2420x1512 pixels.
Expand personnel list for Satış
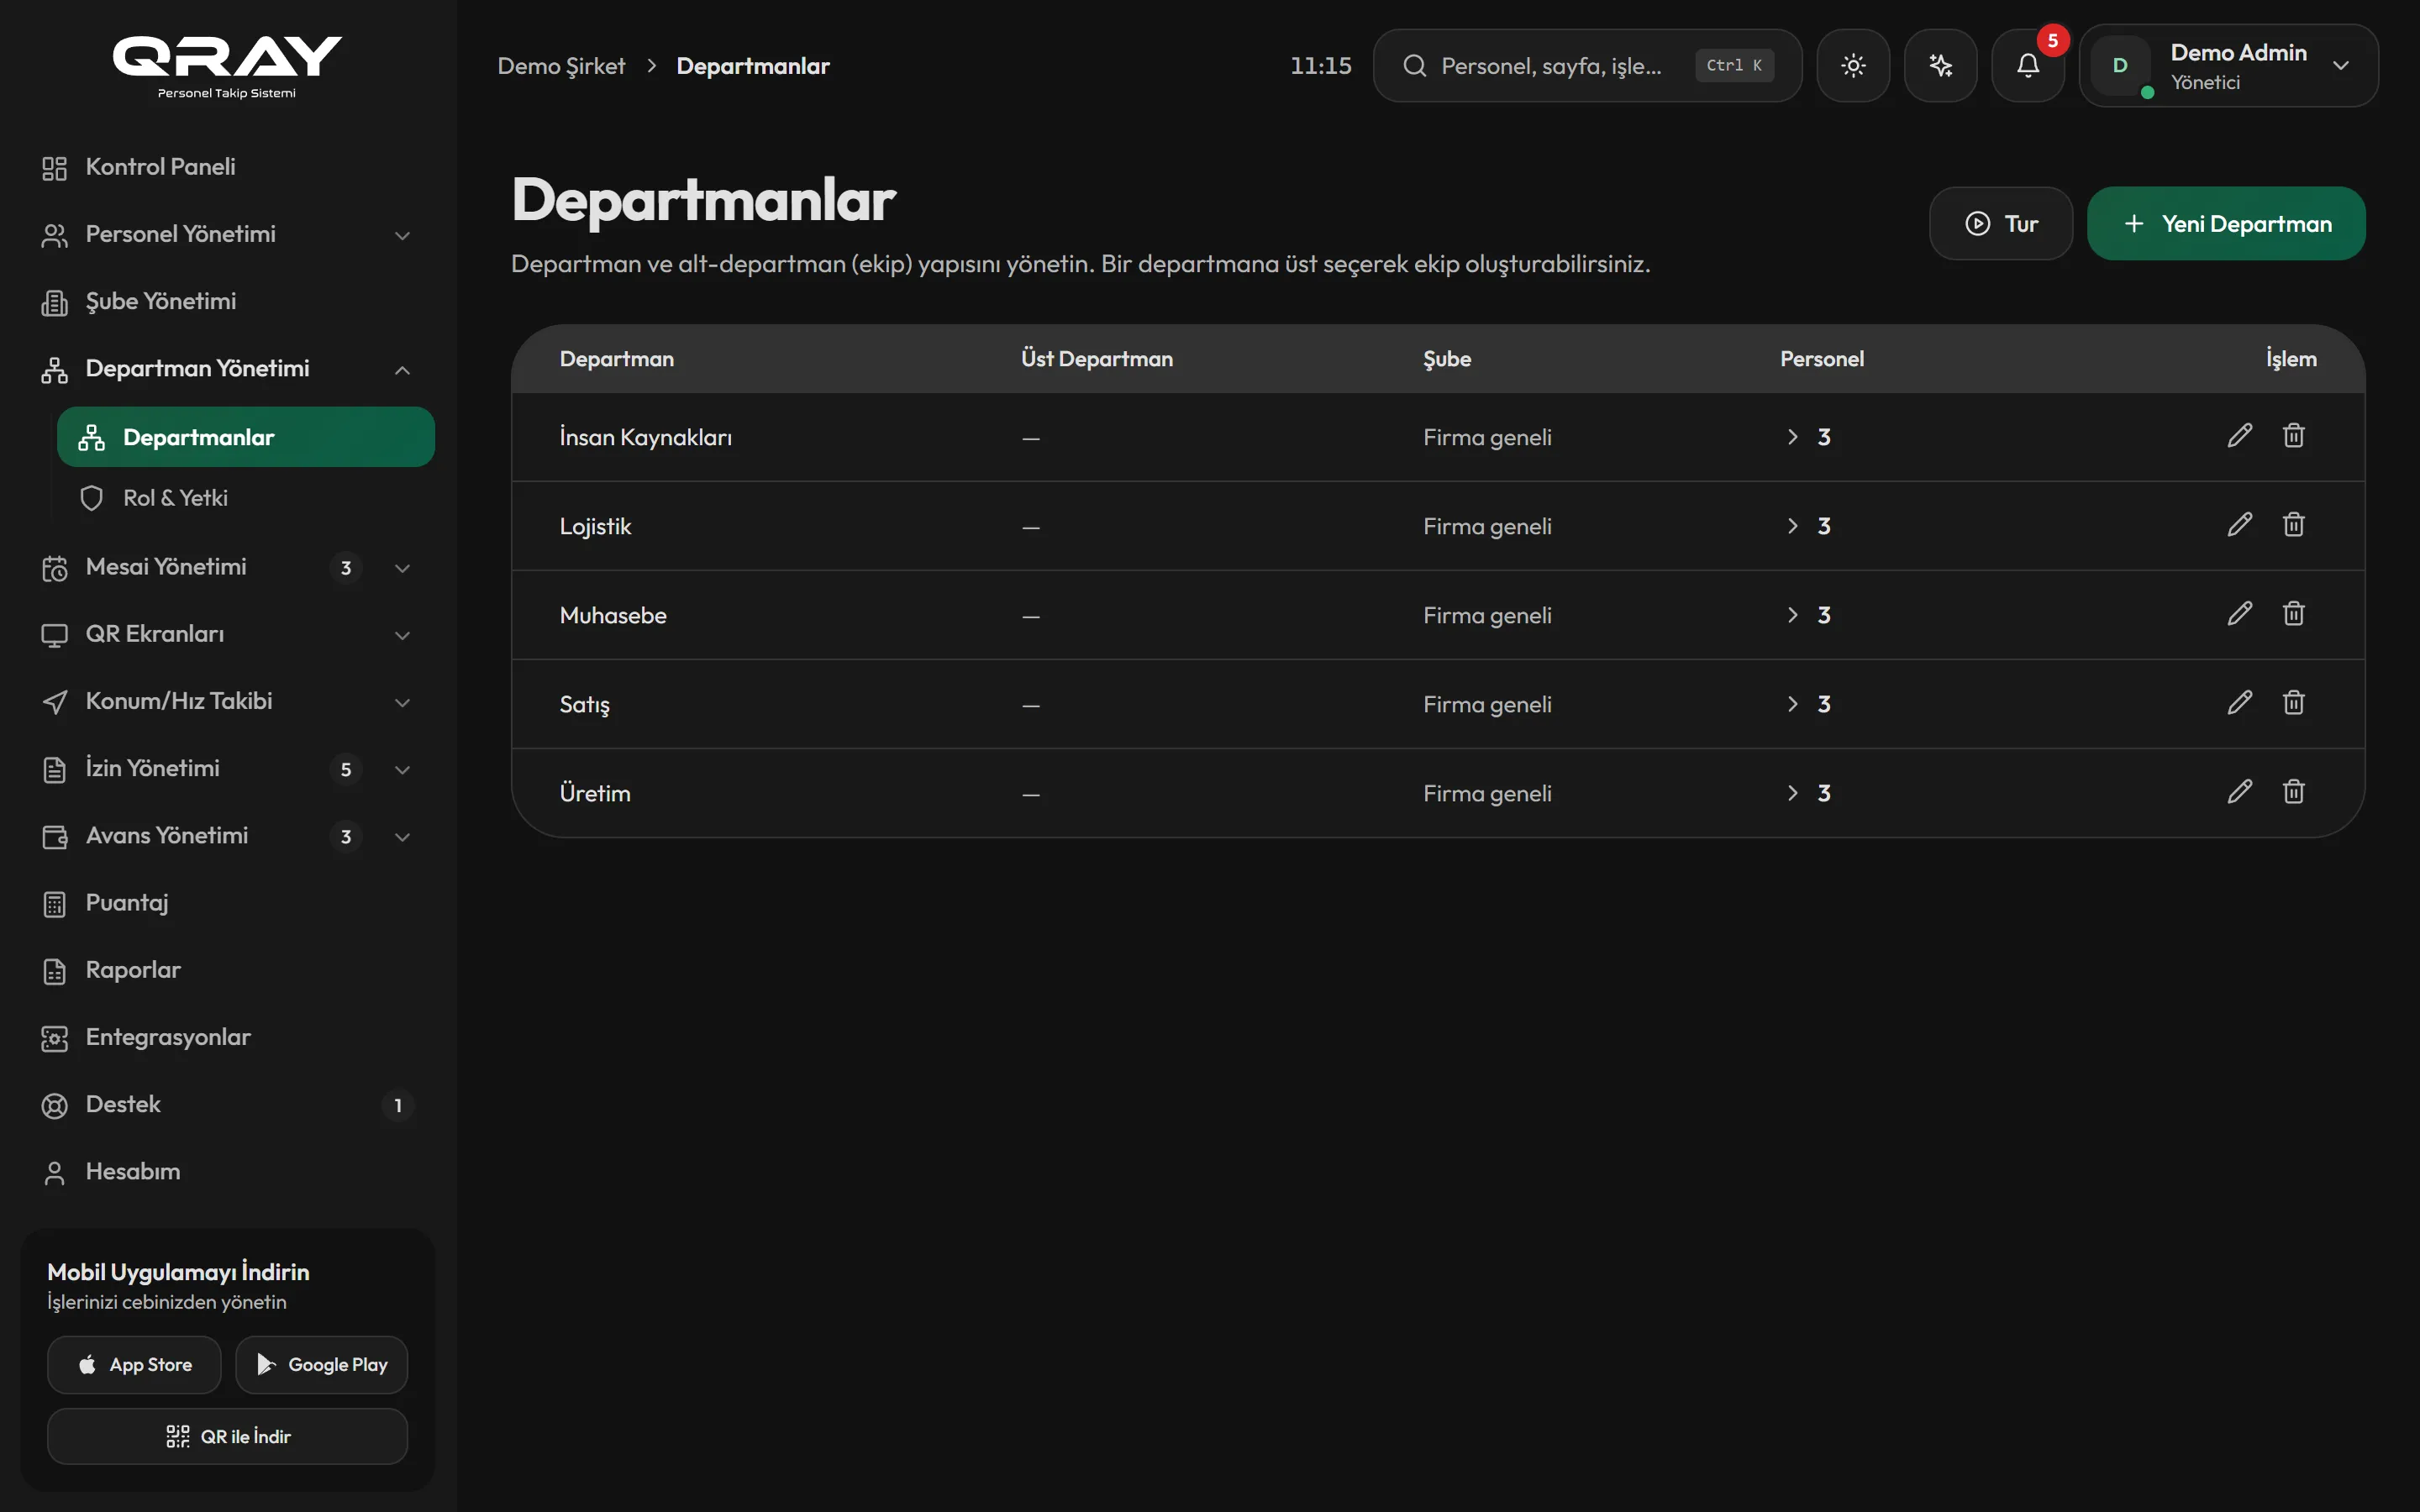pyautogui.click(x=1792, y=704)
